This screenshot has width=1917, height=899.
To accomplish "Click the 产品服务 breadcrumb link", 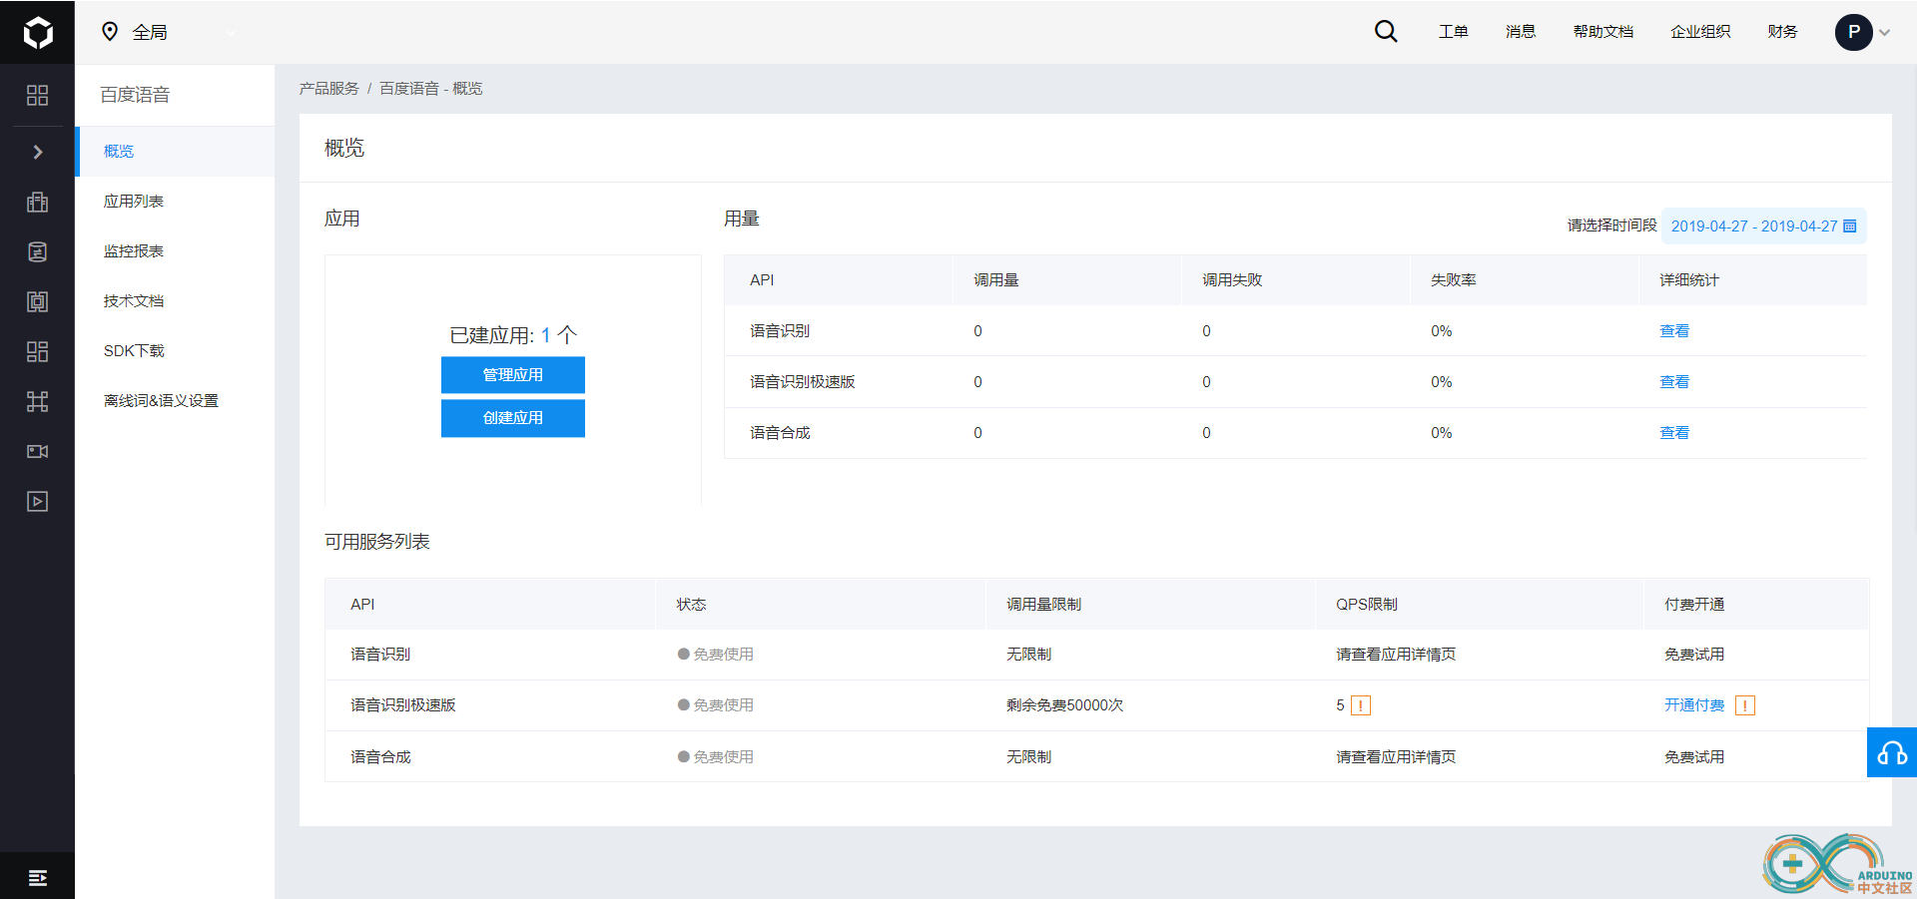I will (x=328, y=88).
